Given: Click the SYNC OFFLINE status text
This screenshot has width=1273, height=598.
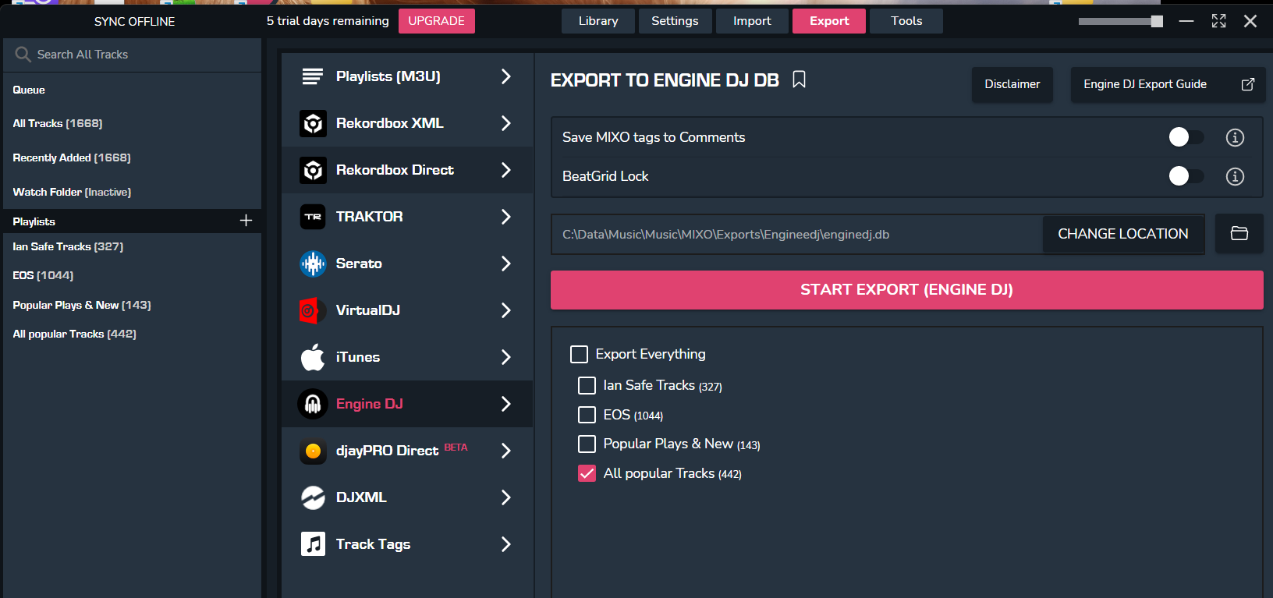Looking at the screenshot, I should click(134, 22).
